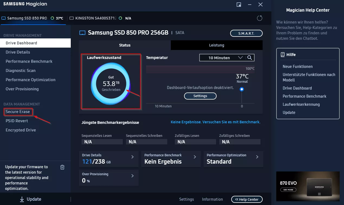
Task: Open Settings in the bottom bar
Action: [x=187, y=199]
